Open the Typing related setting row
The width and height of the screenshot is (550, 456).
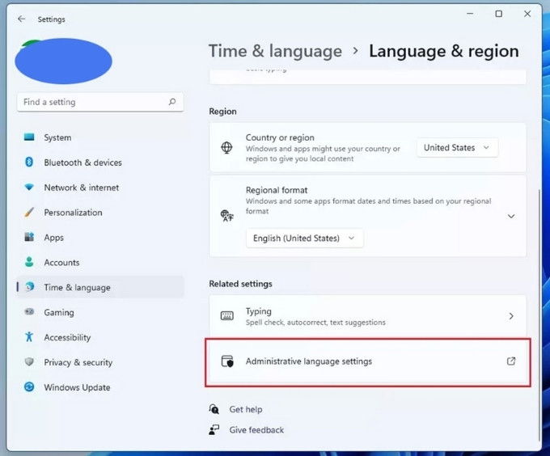[367, 316]
